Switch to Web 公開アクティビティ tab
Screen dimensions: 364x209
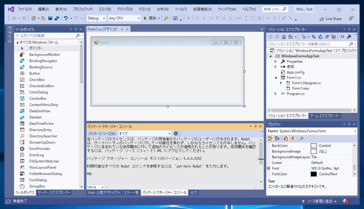click(104, 193)
